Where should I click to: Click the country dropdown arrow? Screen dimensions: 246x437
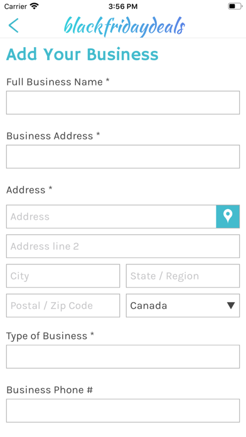tap(231, 305)
